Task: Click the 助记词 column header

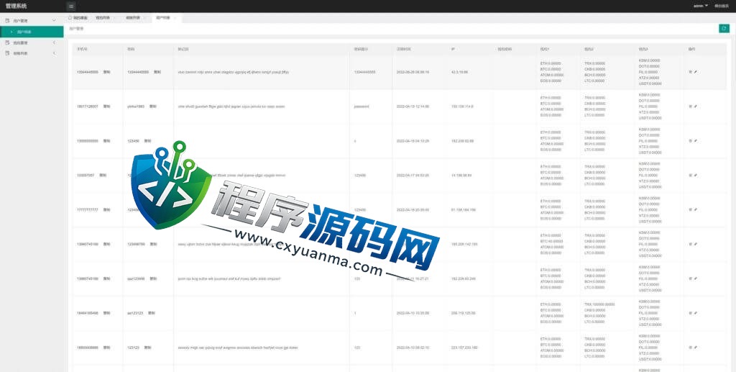Action: click(183, 49)
